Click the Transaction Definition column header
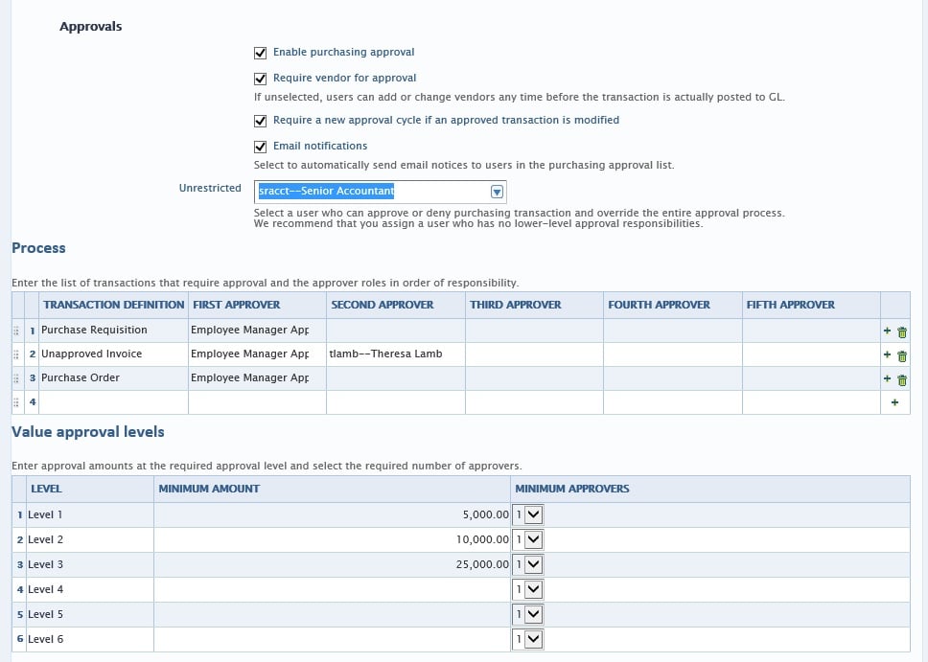Viewport: 928px width, 662px height. tap(114, 305)
